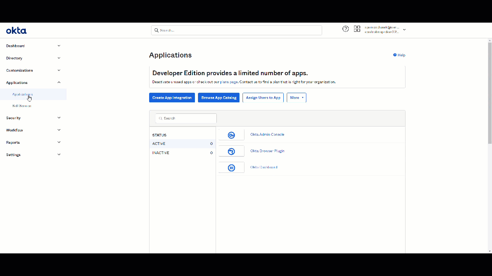Image resolution: width=492 pixels, height=276 pixels.
Task: Select the ACTIVE status filter
Action: coord(159,143)
